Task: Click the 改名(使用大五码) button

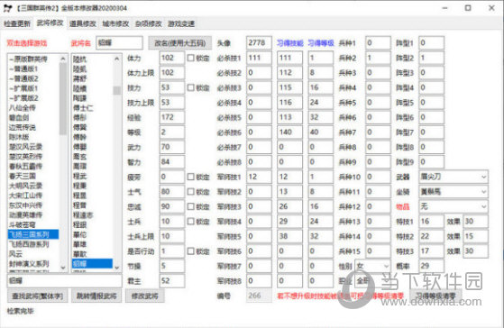Action: [180, 43]
